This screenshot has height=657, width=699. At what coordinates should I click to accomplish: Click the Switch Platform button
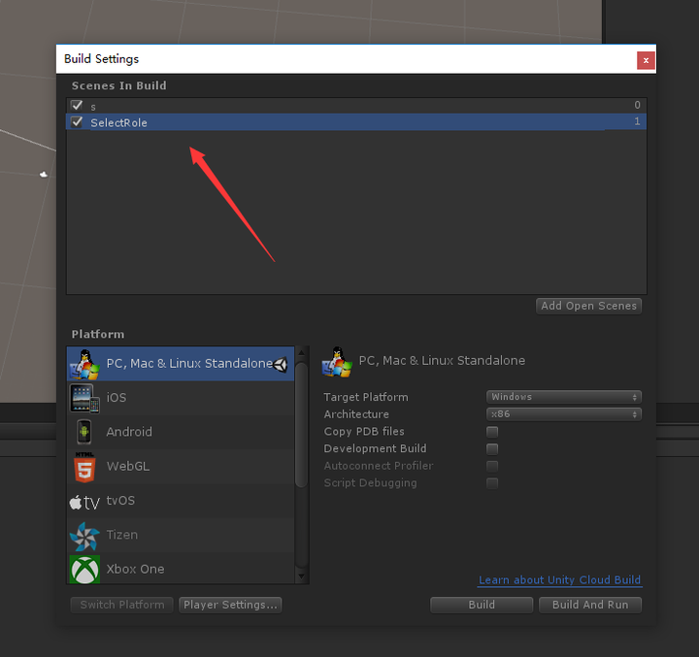coord(121,605)
